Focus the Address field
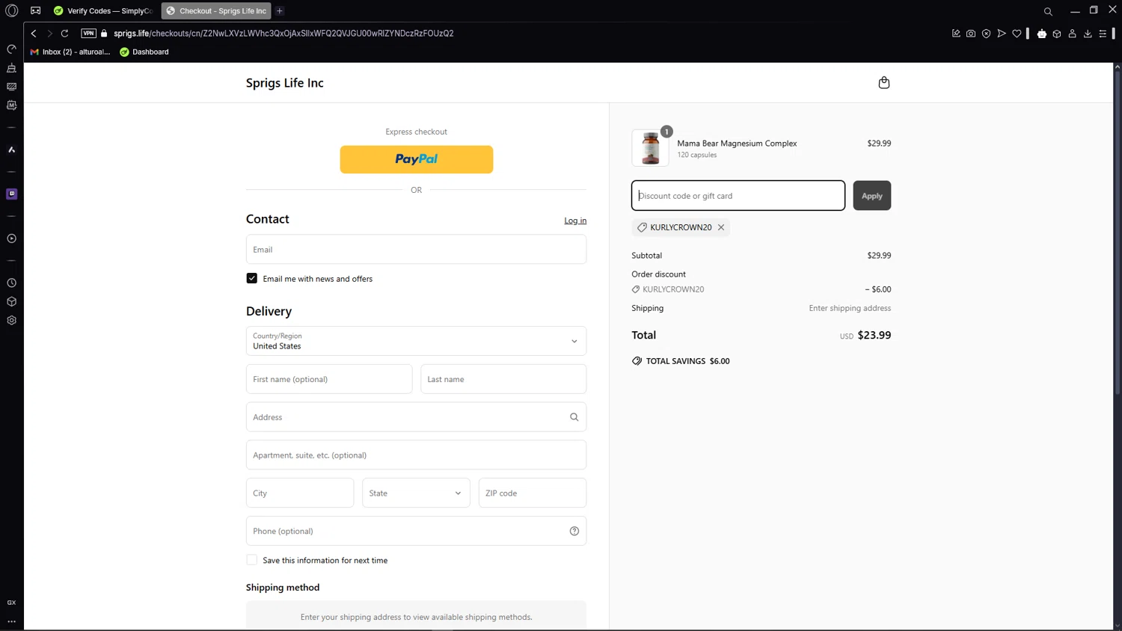The width and height of the screenshot is (1122, 631). tap(416, 417)
